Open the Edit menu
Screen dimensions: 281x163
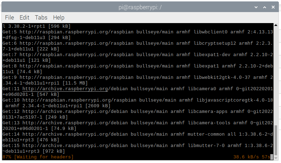coord(24,17)
